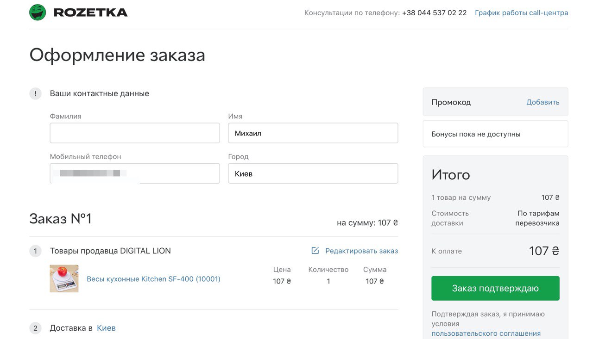Click the edit pencil icon near Редактировать заказ
Image resolution: width=593 pixels, height=339 pixels.
click(315, 251)
